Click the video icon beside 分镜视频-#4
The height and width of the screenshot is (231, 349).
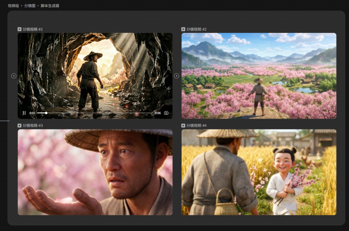click(183, 126)
